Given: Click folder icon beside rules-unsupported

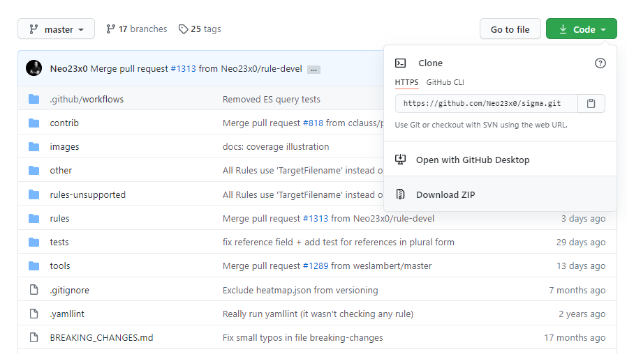Looking at the screenshot, I should [34, 194].
